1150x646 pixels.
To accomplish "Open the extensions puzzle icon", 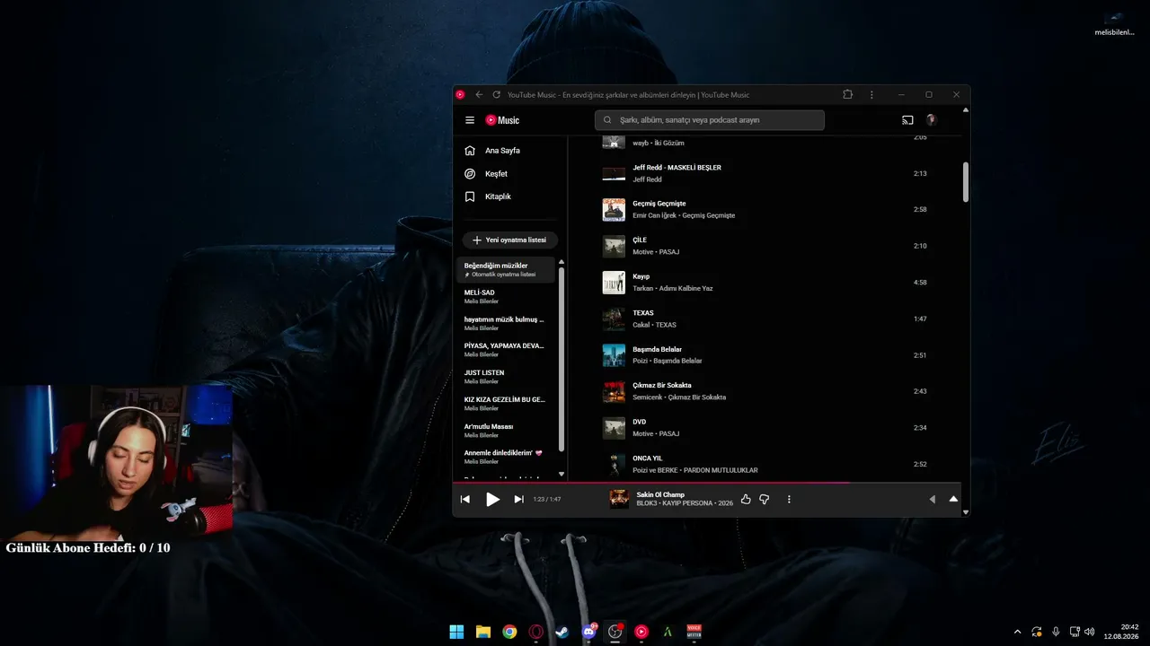I will point(847,94).
